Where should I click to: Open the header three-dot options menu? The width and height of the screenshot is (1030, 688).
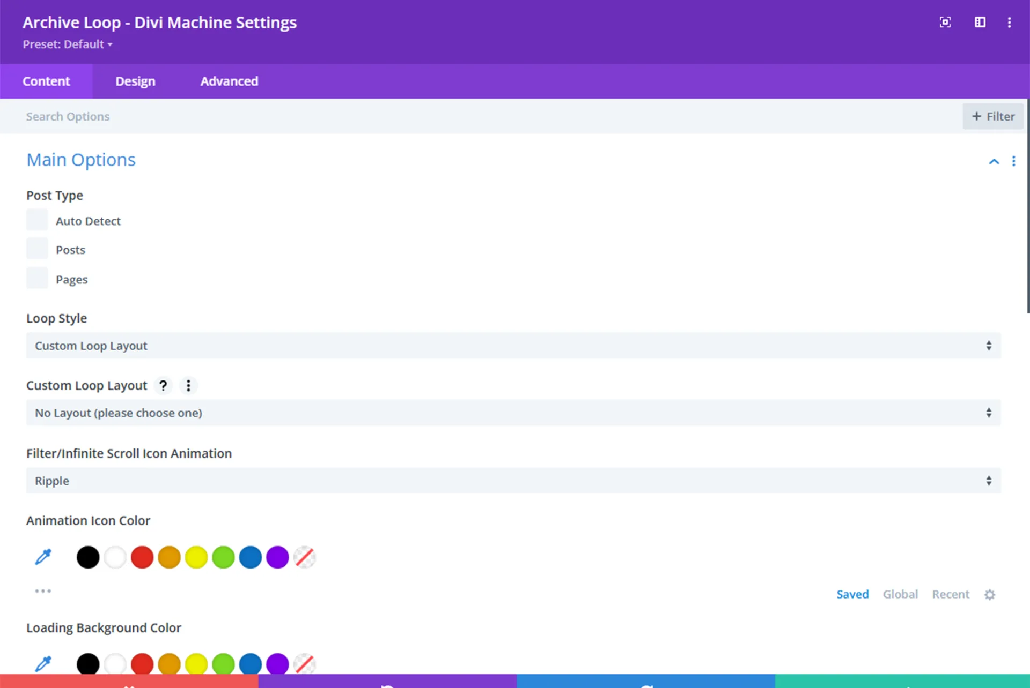tap(1010, 23)
